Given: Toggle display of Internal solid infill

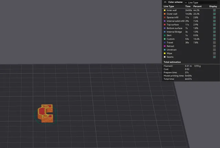Looking at the screenshot, I should tap(214, 21).
